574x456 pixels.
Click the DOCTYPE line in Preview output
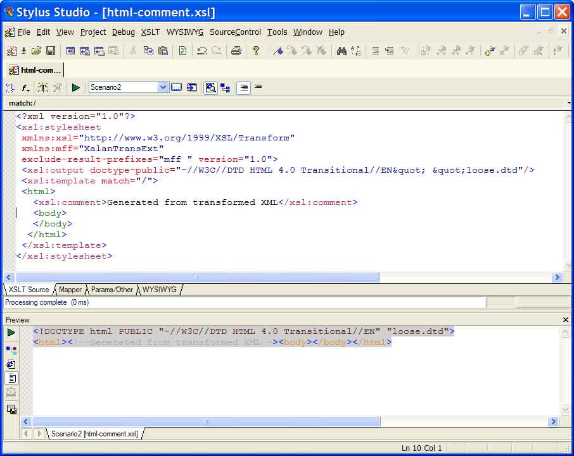(x=244, y=331)
